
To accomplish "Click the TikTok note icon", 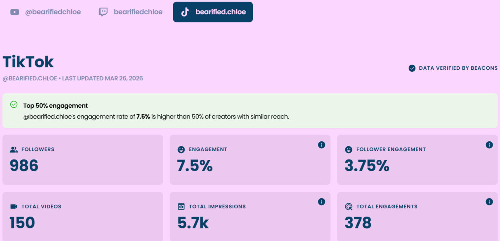I will pyautogui.click(x=185, y=12).
